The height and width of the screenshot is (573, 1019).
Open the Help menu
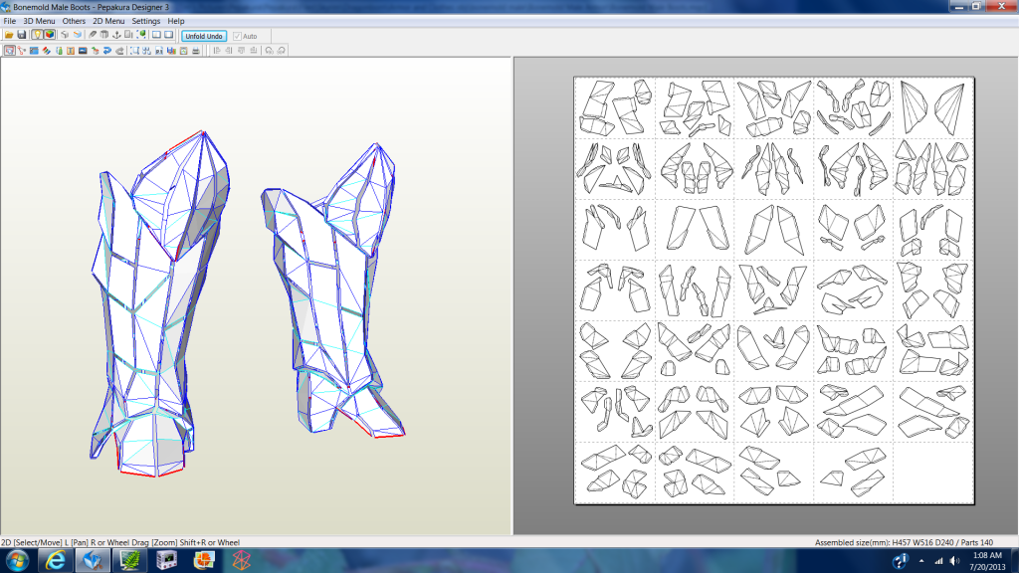pyautogui.click(x=176, y=21)
